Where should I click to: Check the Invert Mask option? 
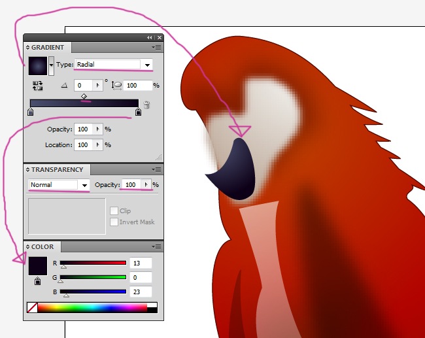[x=114, y=222]
